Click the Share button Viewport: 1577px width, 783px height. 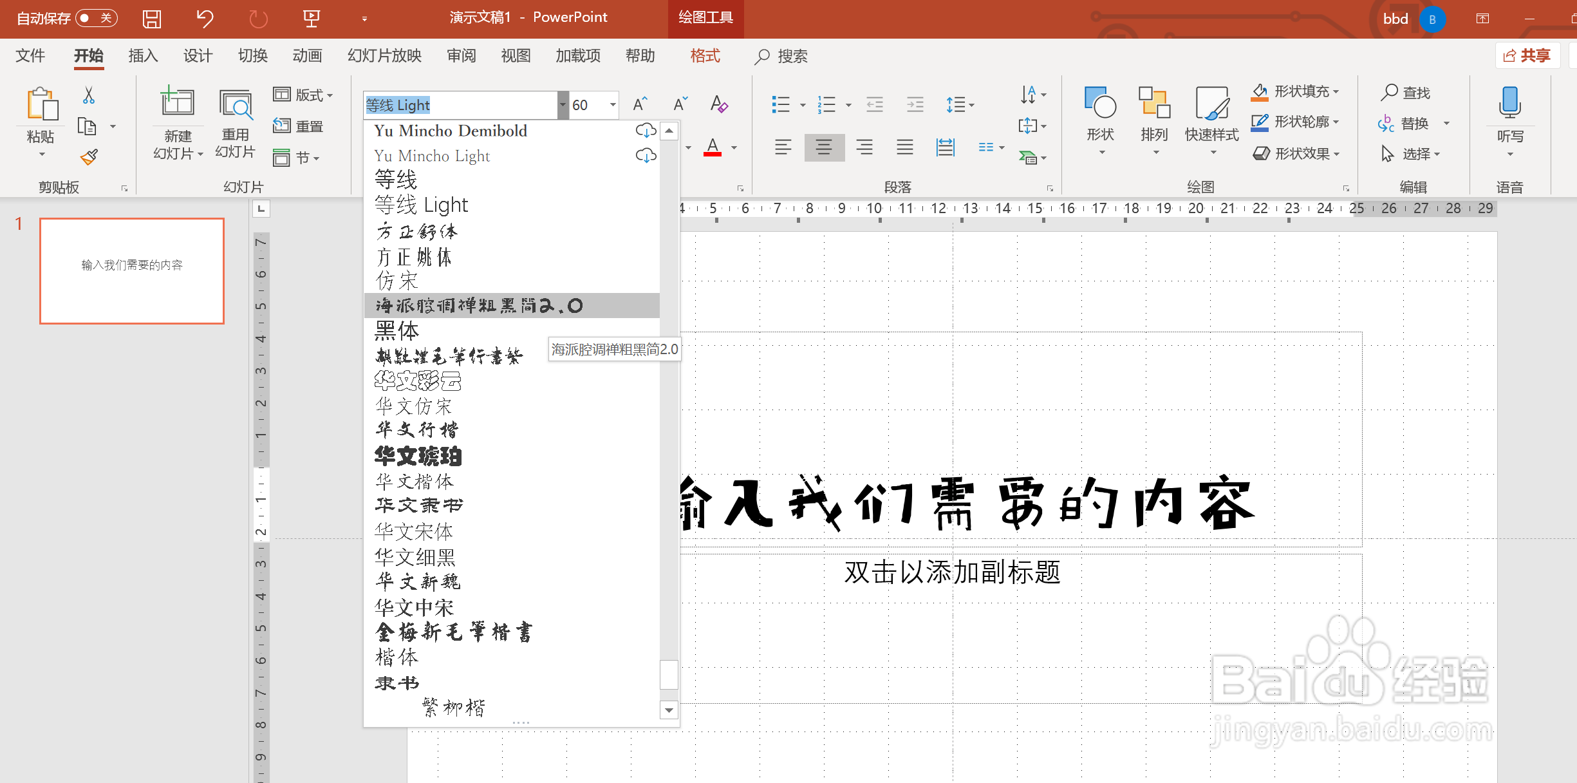(1527, 56)
